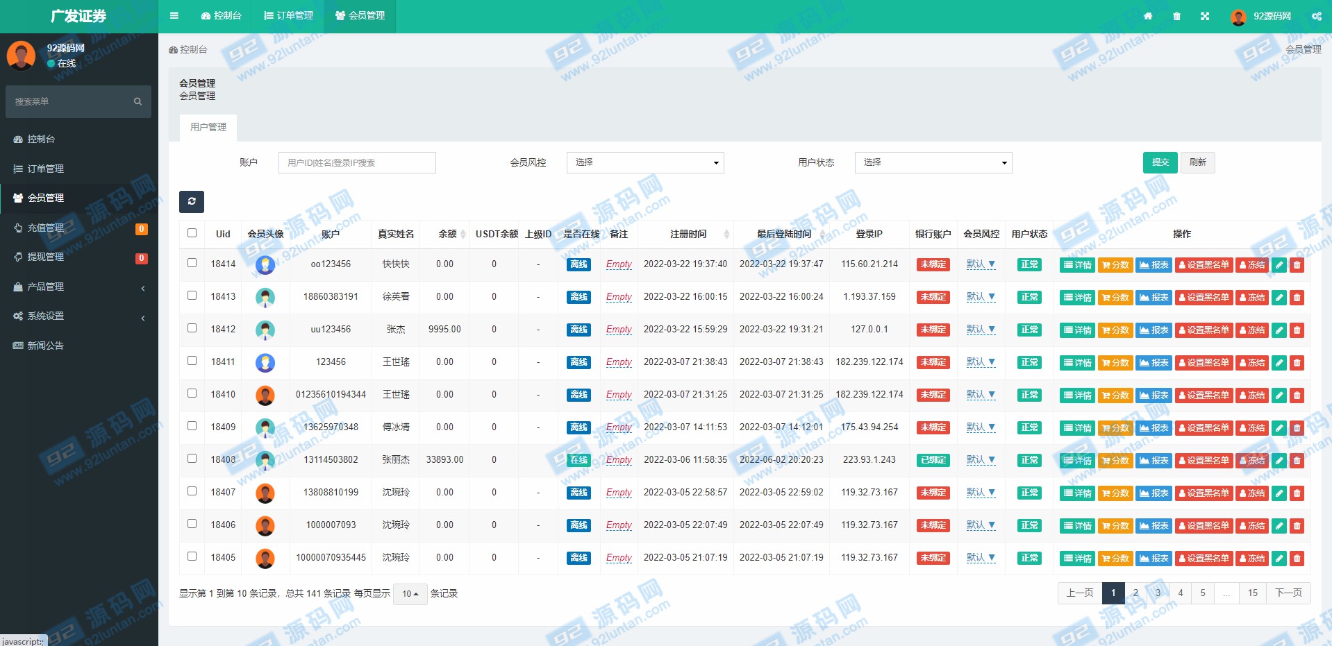Click the dark refresh icon above the table

pyautogui.click(x=192, y=201)
